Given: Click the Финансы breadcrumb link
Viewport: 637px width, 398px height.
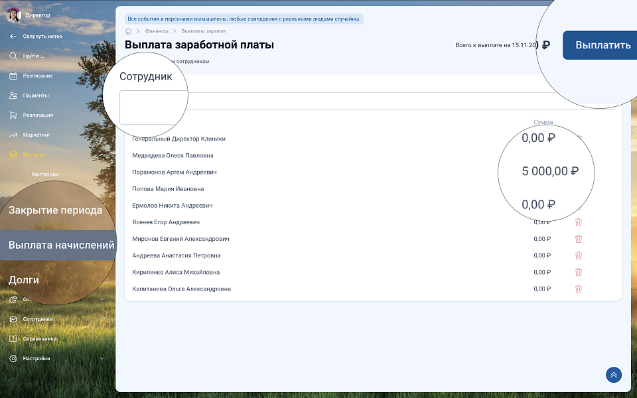Looking at the screenshot, I should [156, 31].
